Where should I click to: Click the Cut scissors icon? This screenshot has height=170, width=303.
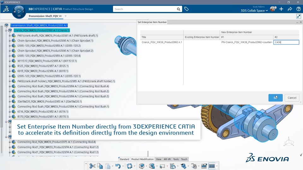pyautogui.click(x=92, y=166)
